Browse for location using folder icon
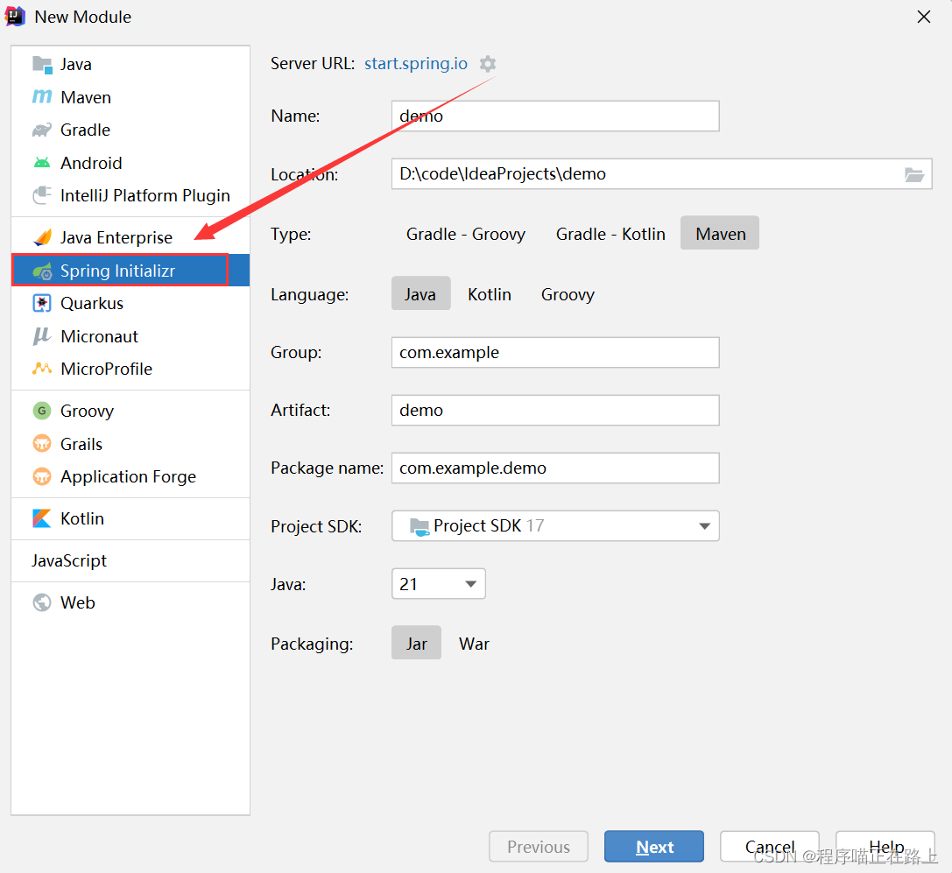This screenshot has width=952, height=873. (x=913, y=174)
